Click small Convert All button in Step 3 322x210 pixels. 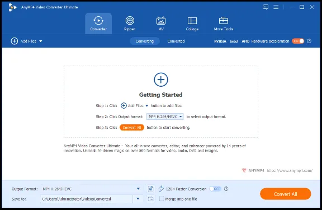coord(132,128)
